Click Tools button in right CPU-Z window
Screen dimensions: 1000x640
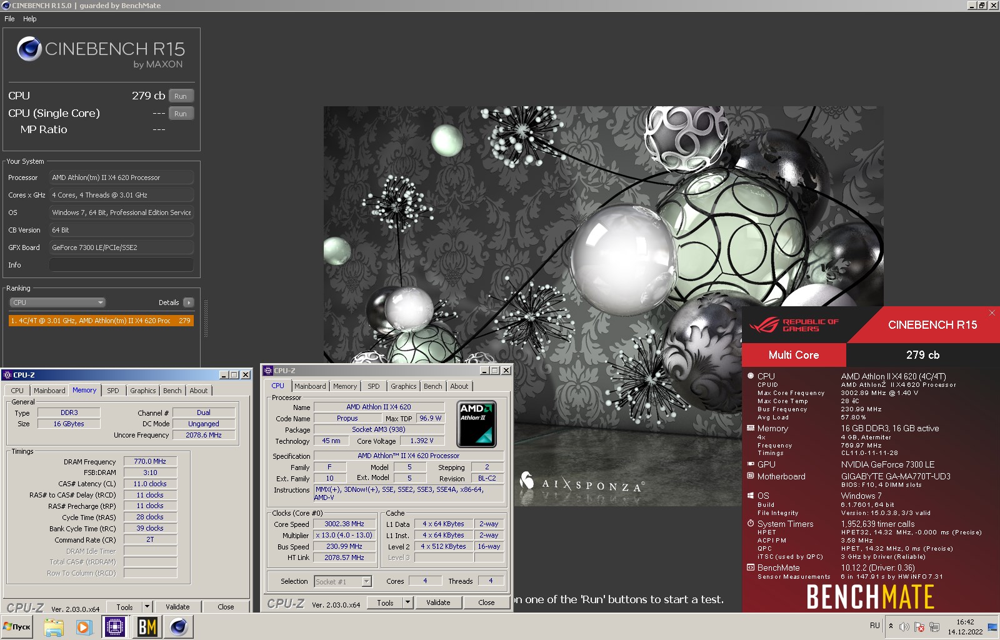pyautogui.click(x=385, y=602)
